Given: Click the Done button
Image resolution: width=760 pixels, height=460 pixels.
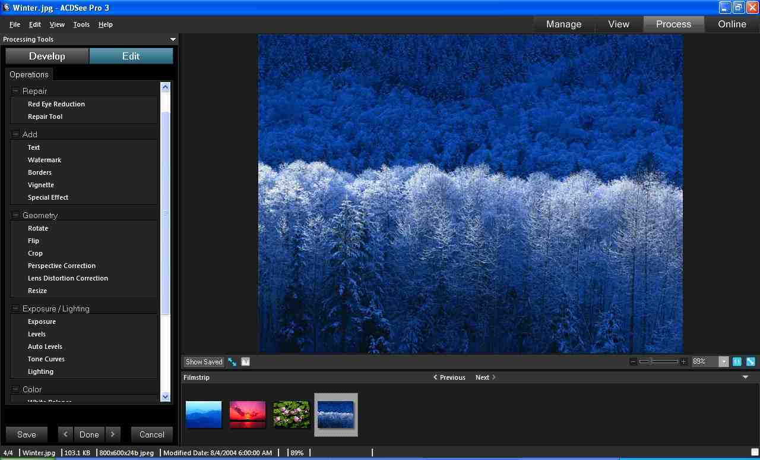Looking at the screenshot, I should click(x=88, y=434).
